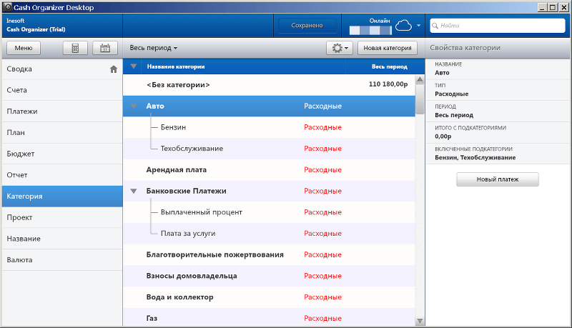The image size is (572, 328).
Task: Open the dropdown arrow next to cloud
Action: (419, 26)
